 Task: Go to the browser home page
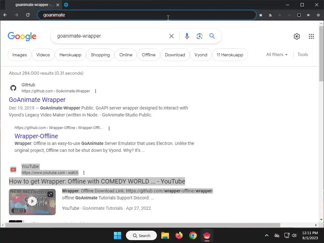tap(270, 15)
